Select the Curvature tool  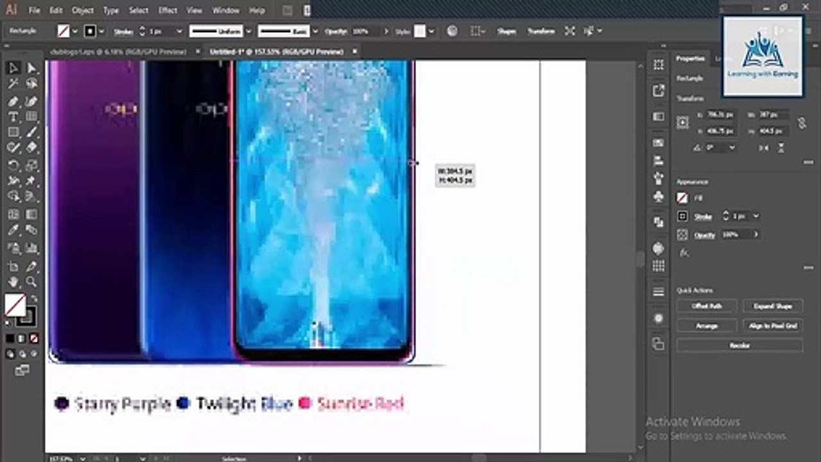point(31,101)
